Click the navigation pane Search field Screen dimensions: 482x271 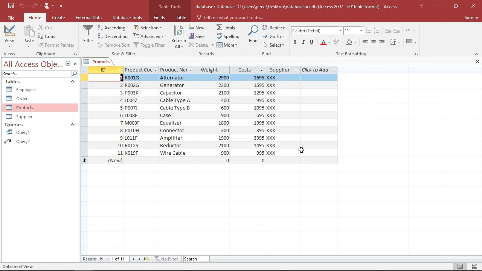(37, 74)
